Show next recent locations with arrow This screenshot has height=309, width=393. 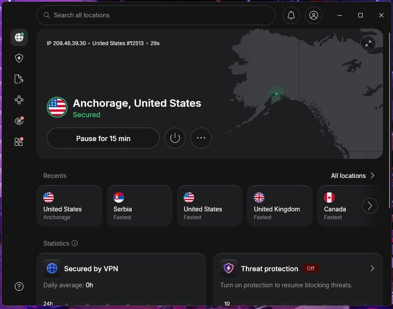(370, 206)
